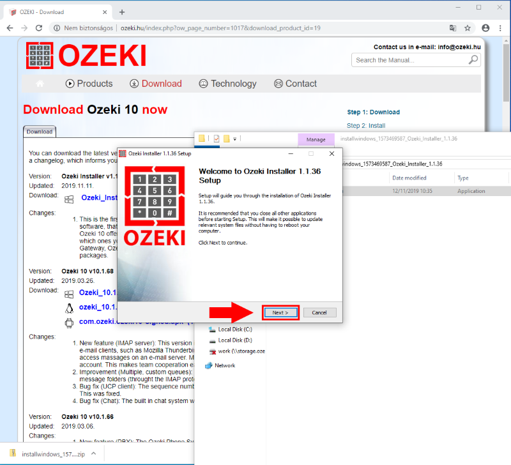This screenshot has width=511, height=465.
Task: Follow the Step 1: Download link
Action: (x=374, y=112)
